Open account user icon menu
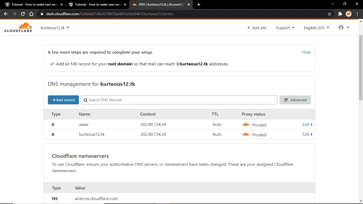Image resolution: width=363 pixels, height=204 pixels. click(344, 28)
